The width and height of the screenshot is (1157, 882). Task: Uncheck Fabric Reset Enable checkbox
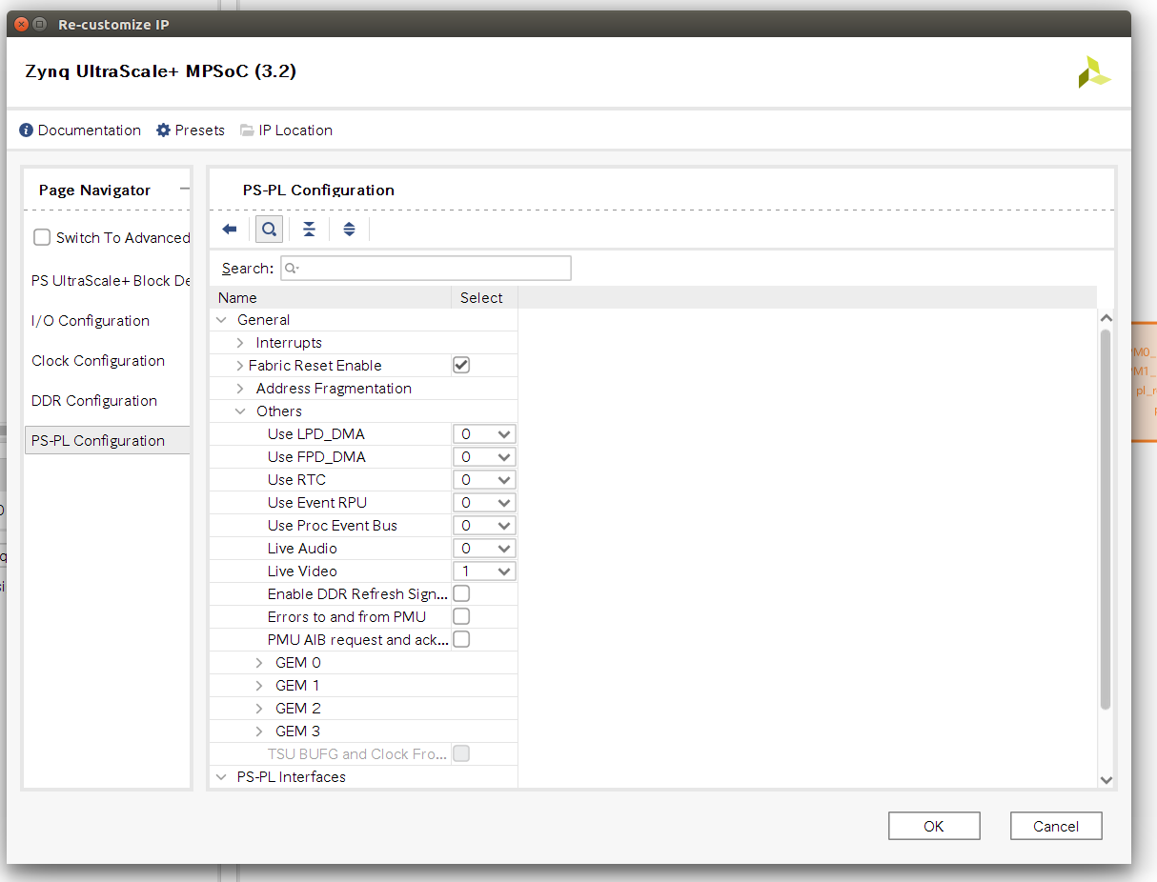461,365
